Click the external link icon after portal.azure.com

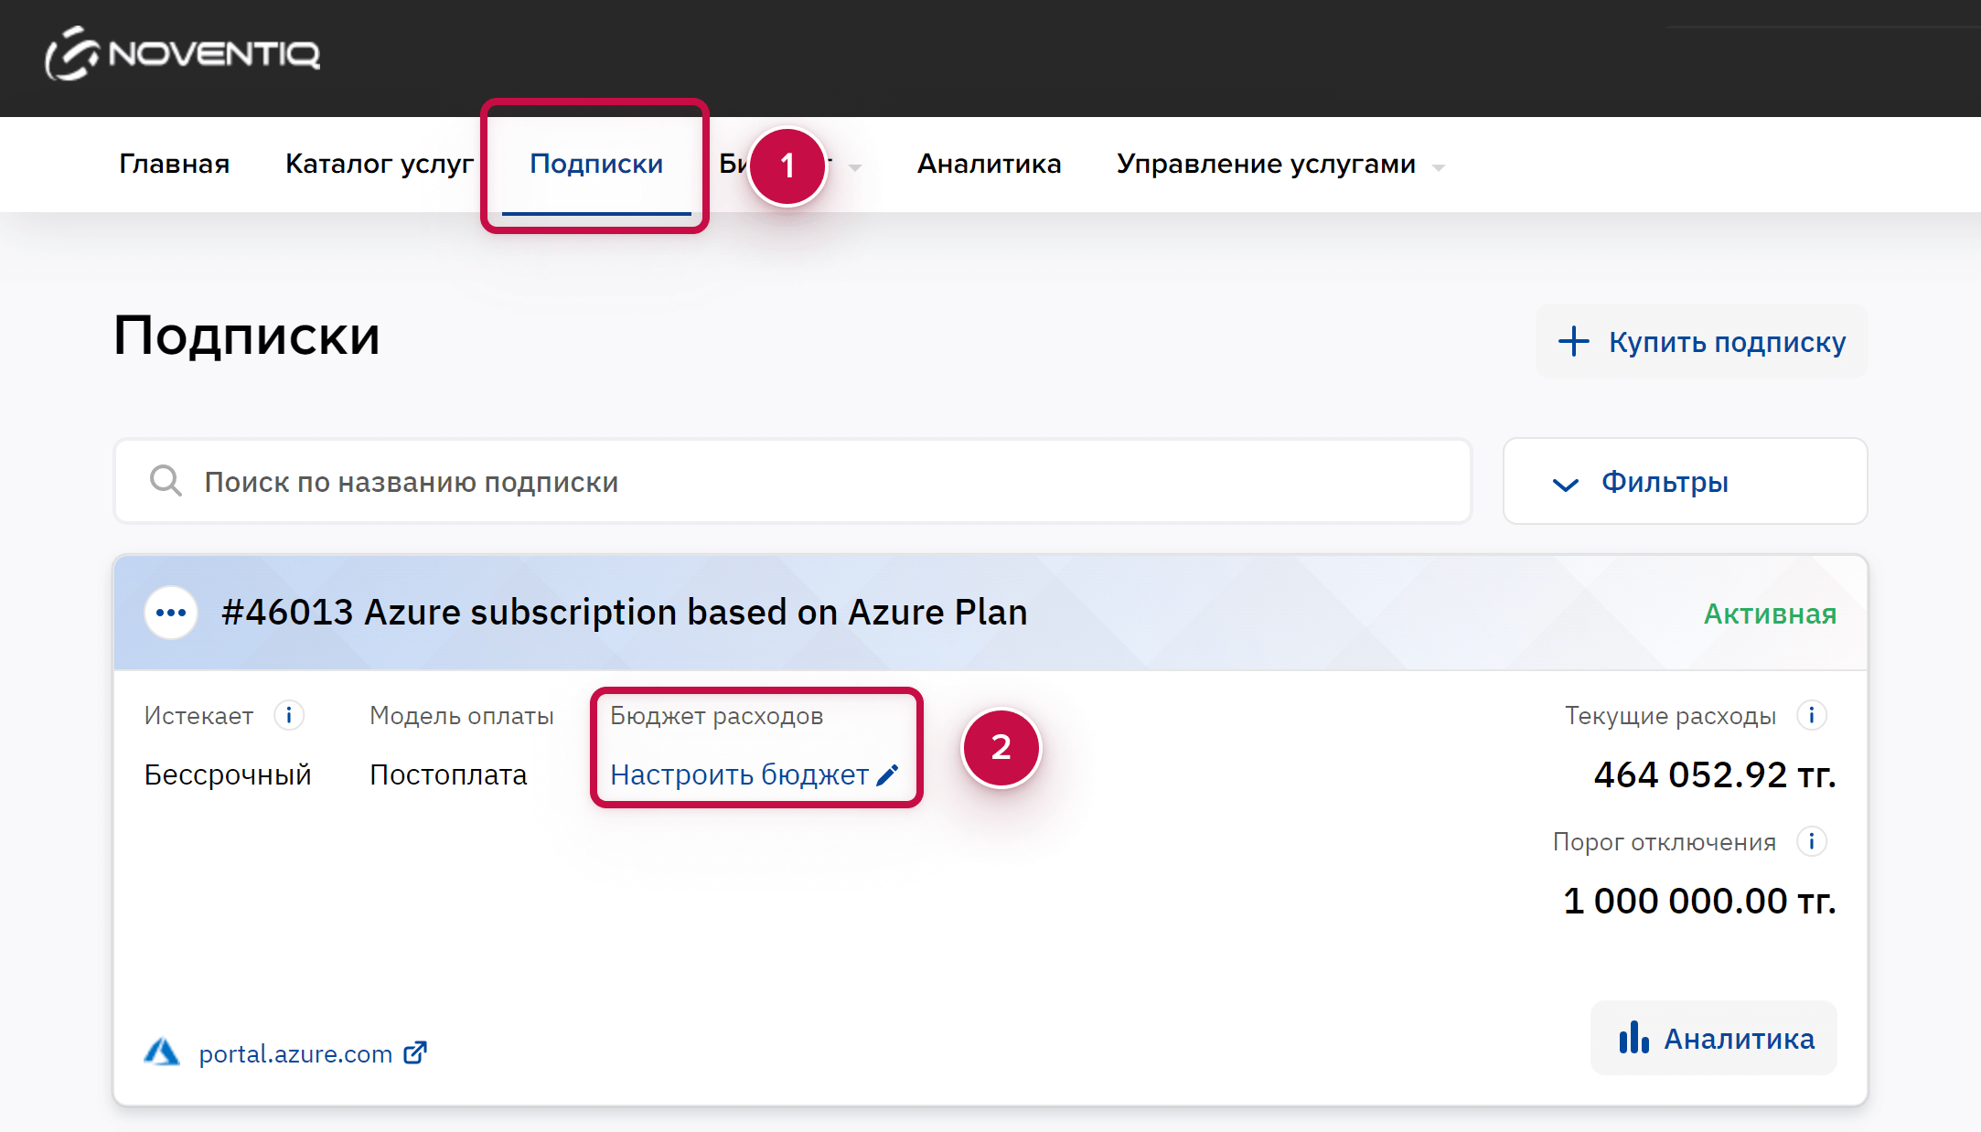click(x=415, y=1053)
